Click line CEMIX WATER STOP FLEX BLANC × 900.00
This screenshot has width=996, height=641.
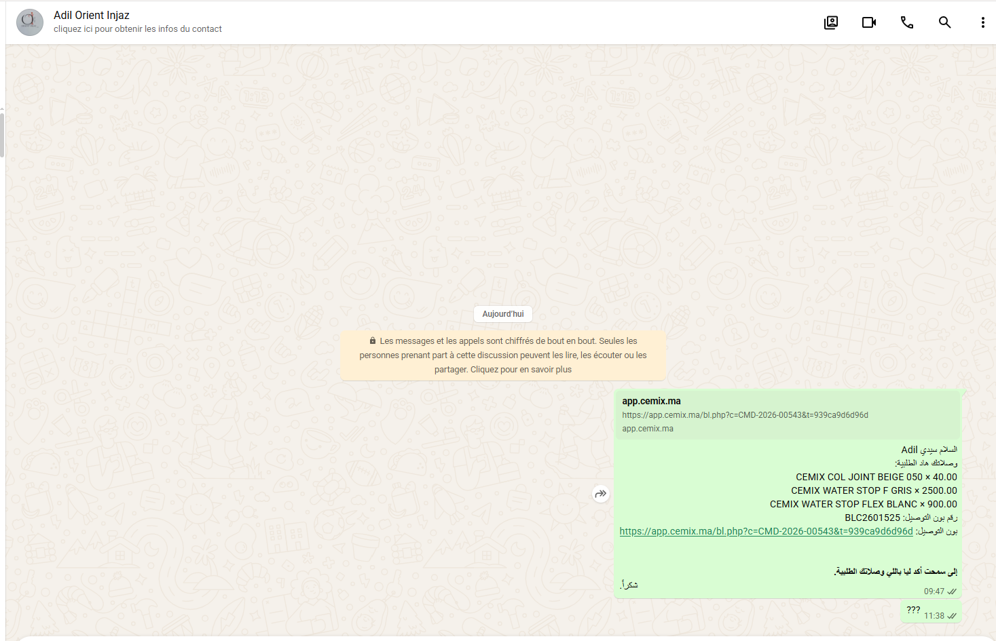864,504
